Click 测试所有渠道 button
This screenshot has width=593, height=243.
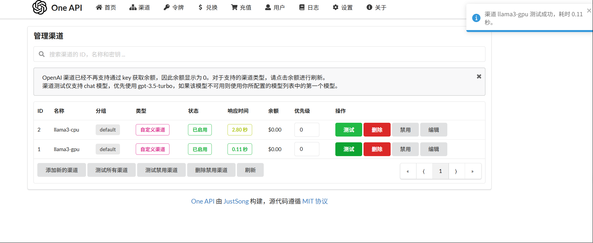pyautogui.click(x=111, y=170)
